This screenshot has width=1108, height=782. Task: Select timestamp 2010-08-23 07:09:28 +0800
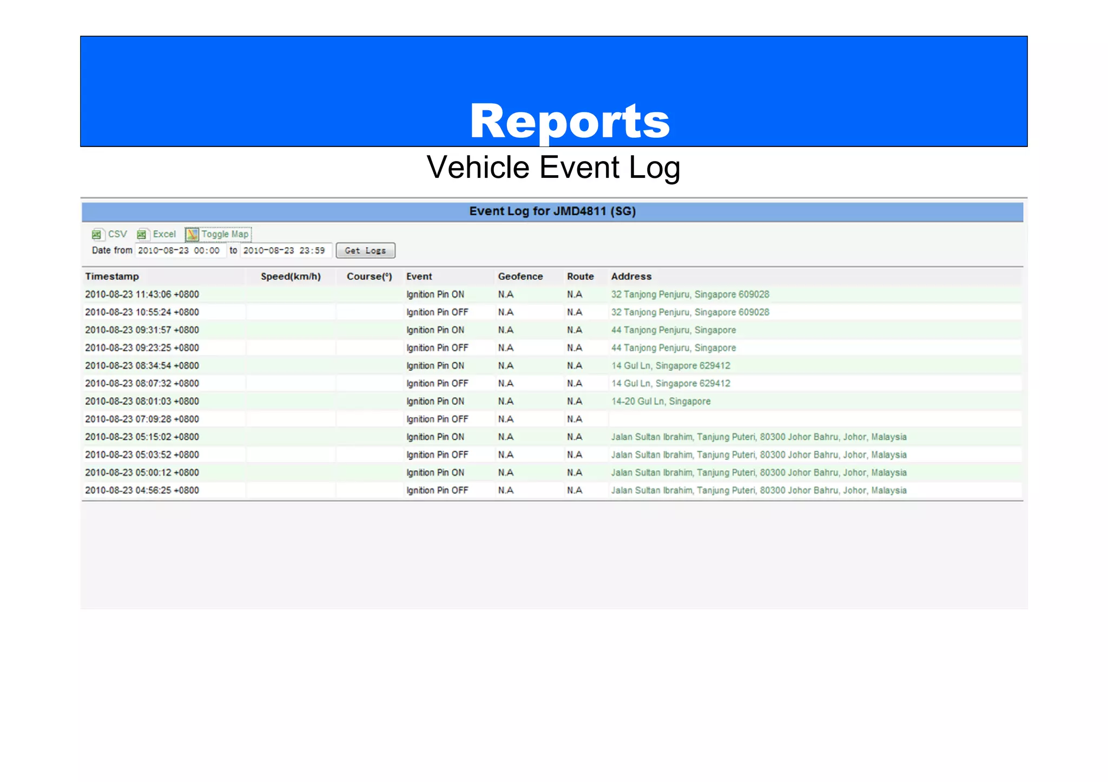142,419
